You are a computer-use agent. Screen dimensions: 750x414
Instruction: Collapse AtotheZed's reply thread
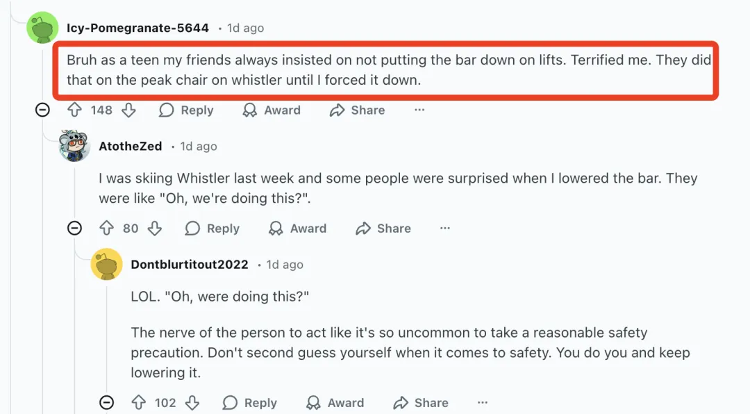pos(74,229)
